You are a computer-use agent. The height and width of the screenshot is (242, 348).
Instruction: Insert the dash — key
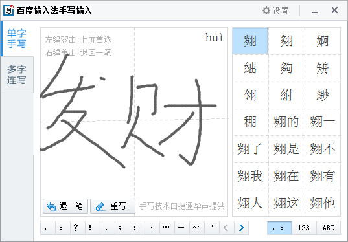click(181, 228)
